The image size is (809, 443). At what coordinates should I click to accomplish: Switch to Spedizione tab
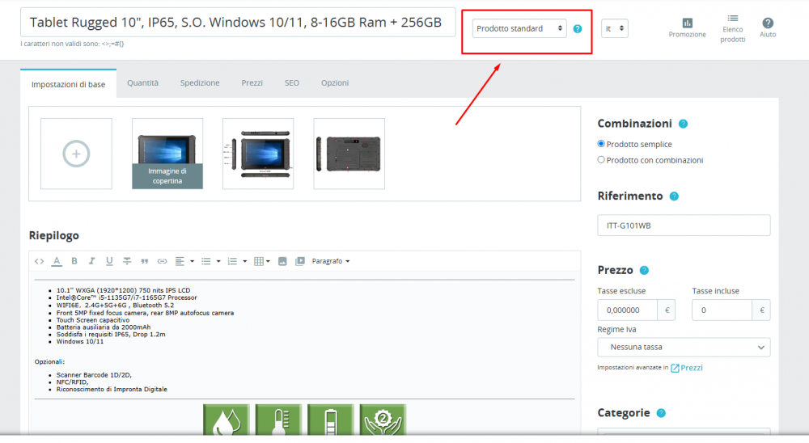[x=200, y=83]
